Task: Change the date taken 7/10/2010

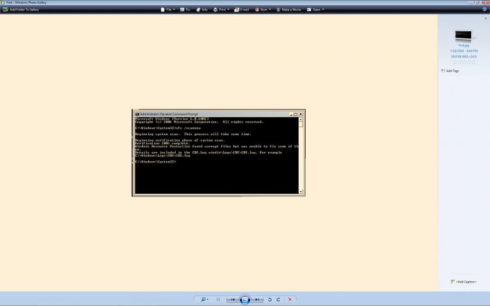Action: [x=457, y=51]
